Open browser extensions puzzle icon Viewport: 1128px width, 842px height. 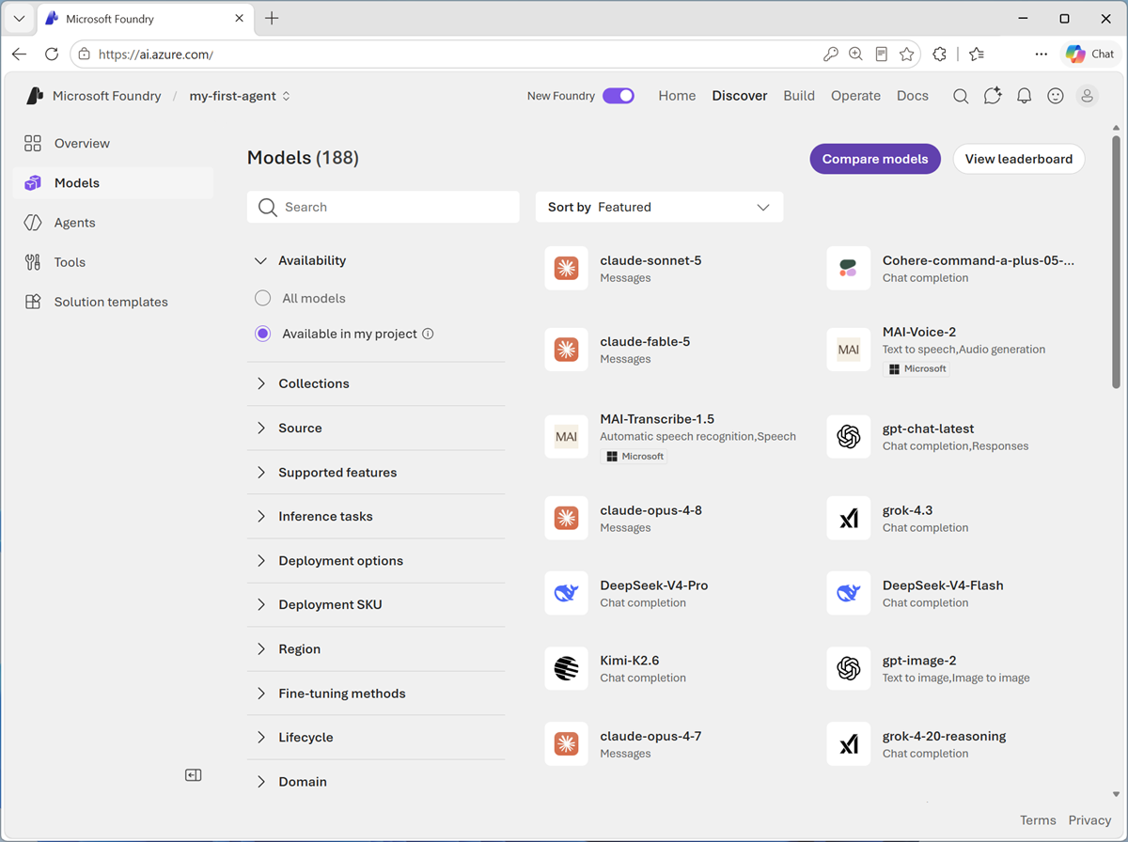click(939, 55)
